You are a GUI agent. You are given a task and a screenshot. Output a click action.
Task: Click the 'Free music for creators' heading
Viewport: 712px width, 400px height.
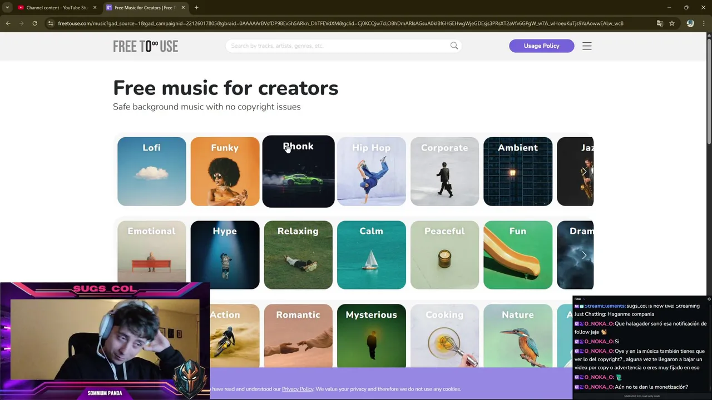click(x=225, y=88)
